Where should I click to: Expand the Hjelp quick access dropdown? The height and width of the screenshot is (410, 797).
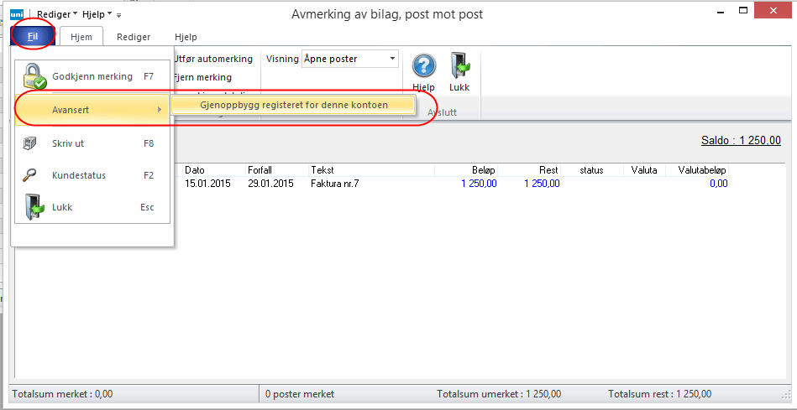[x=97, y=14]
